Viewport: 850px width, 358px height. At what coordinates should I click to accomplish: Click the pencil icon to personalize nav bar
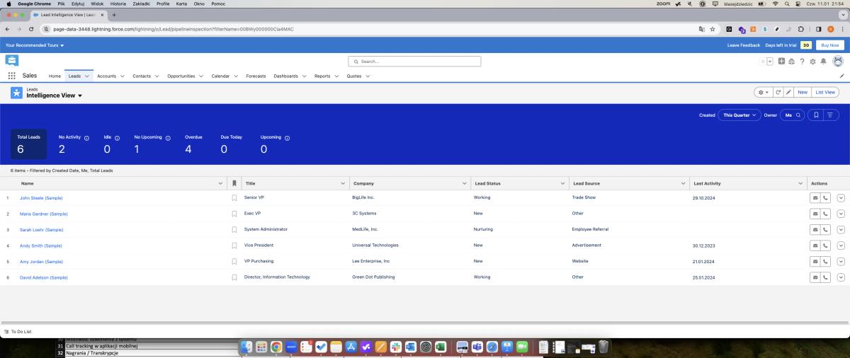tap(841, 76)
